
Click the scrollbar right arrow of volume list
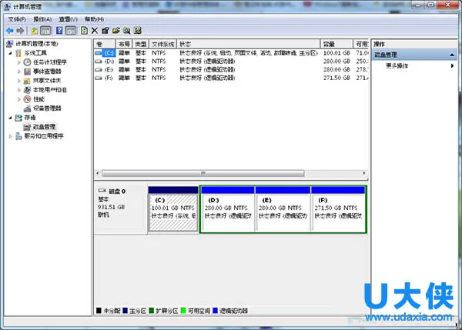click(x=364, y=173)
